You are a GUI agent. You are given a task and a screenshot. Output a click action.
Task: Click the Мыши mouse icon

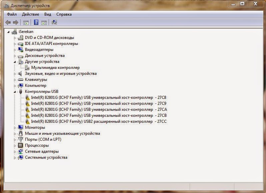tap(21, 133)
